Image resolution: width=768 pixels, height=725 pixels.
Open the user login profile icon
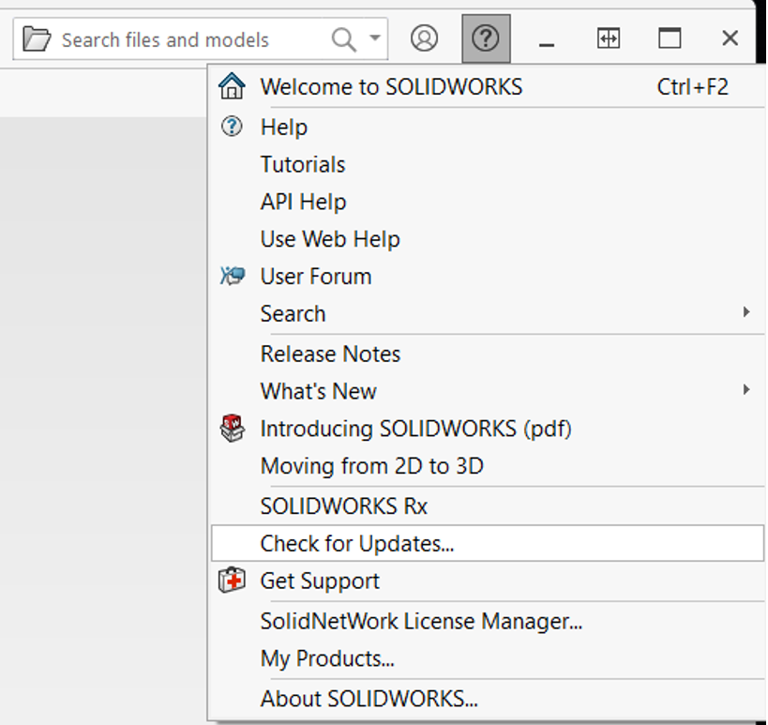425,38
